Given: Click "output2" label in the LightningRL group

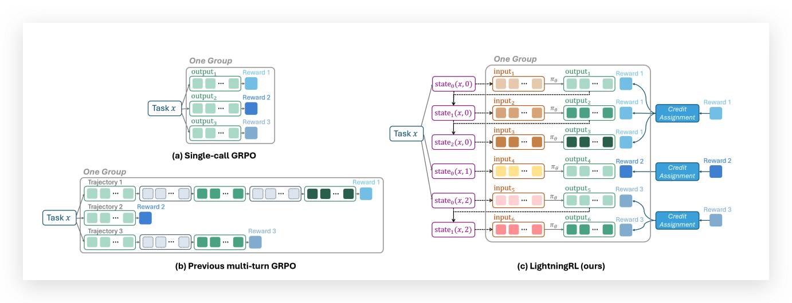Looking at the screenshot, I should click(x=578, y=101).
